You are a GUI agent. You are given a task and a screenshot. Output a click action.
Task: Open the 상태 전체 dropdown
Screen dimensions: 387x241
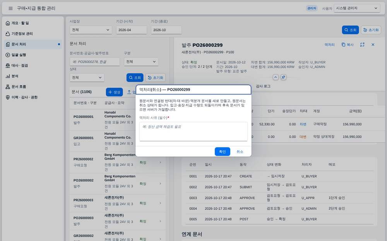[x=87, y=78]
